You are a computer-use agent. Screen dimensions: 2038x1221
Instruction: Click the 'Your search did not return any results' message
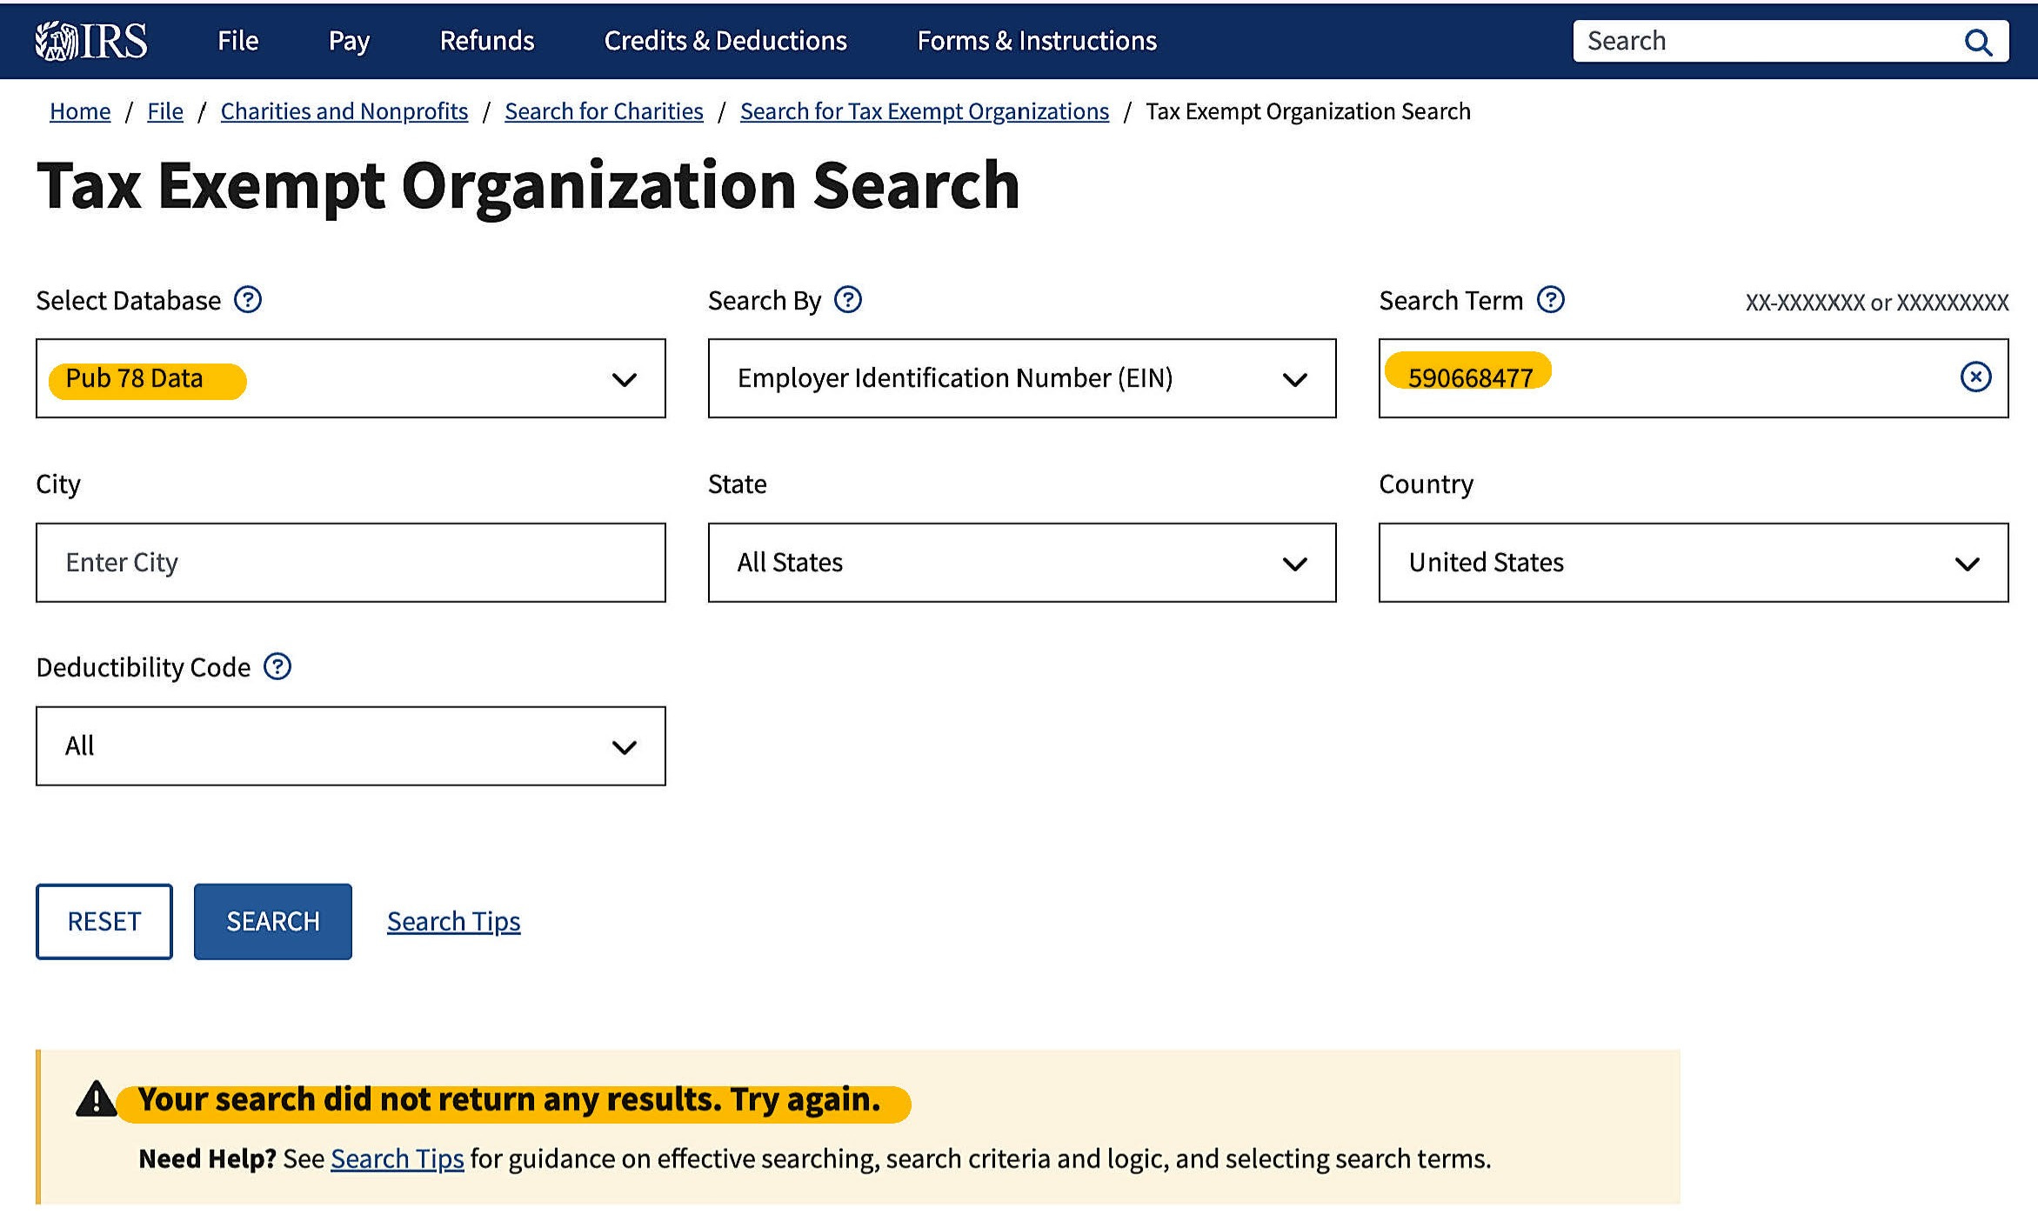[x=510, y=1100]
